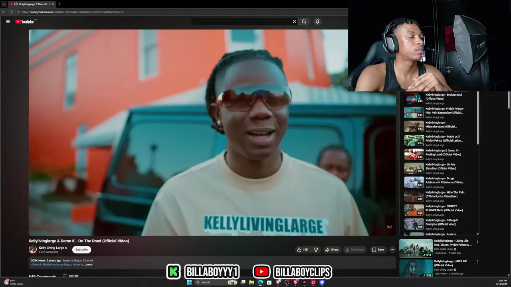Click the video title On The Road

click(79, 241)
